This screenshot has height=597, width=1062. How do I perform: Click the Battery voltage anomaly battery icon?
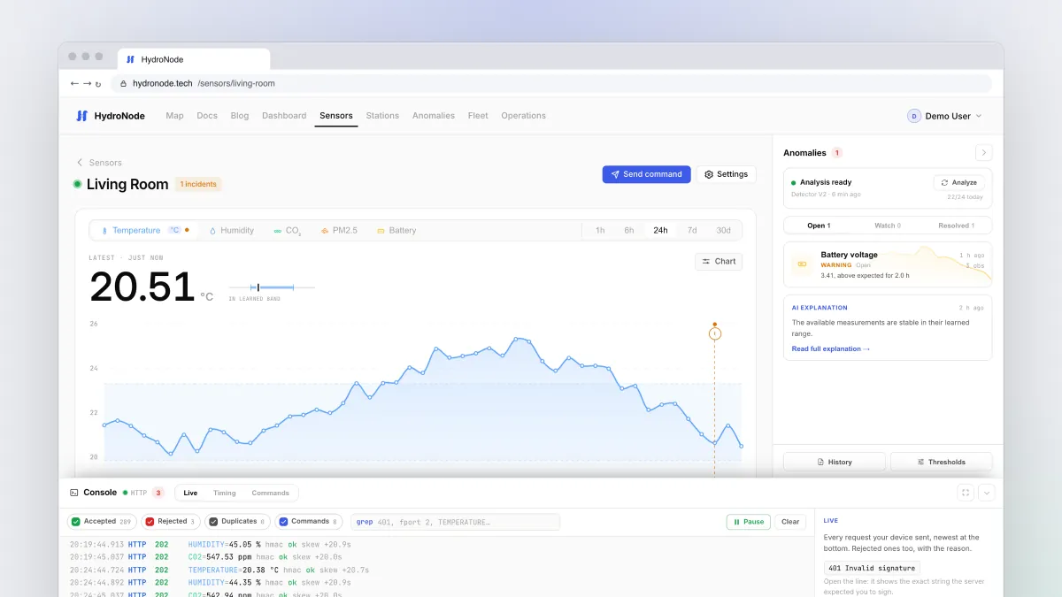pos(803,264)
